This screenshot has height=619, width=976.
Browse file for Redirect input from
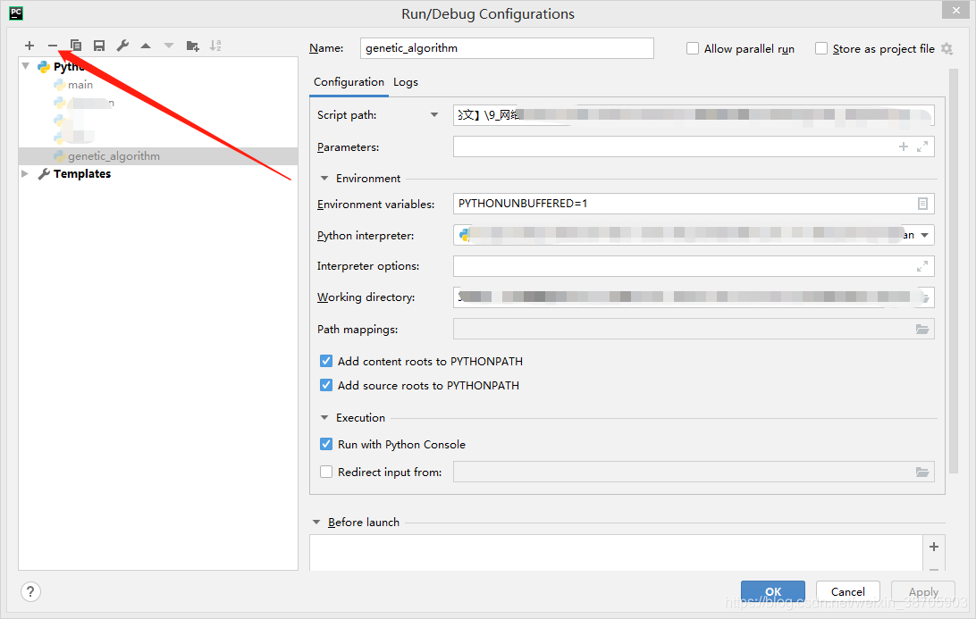(922, 473)
